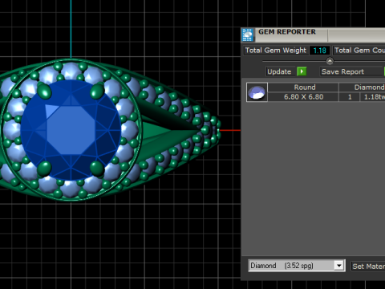Collapse the panel using the round arrow handle
This screenshot has width=385, height=289.
tap(330, 61)
